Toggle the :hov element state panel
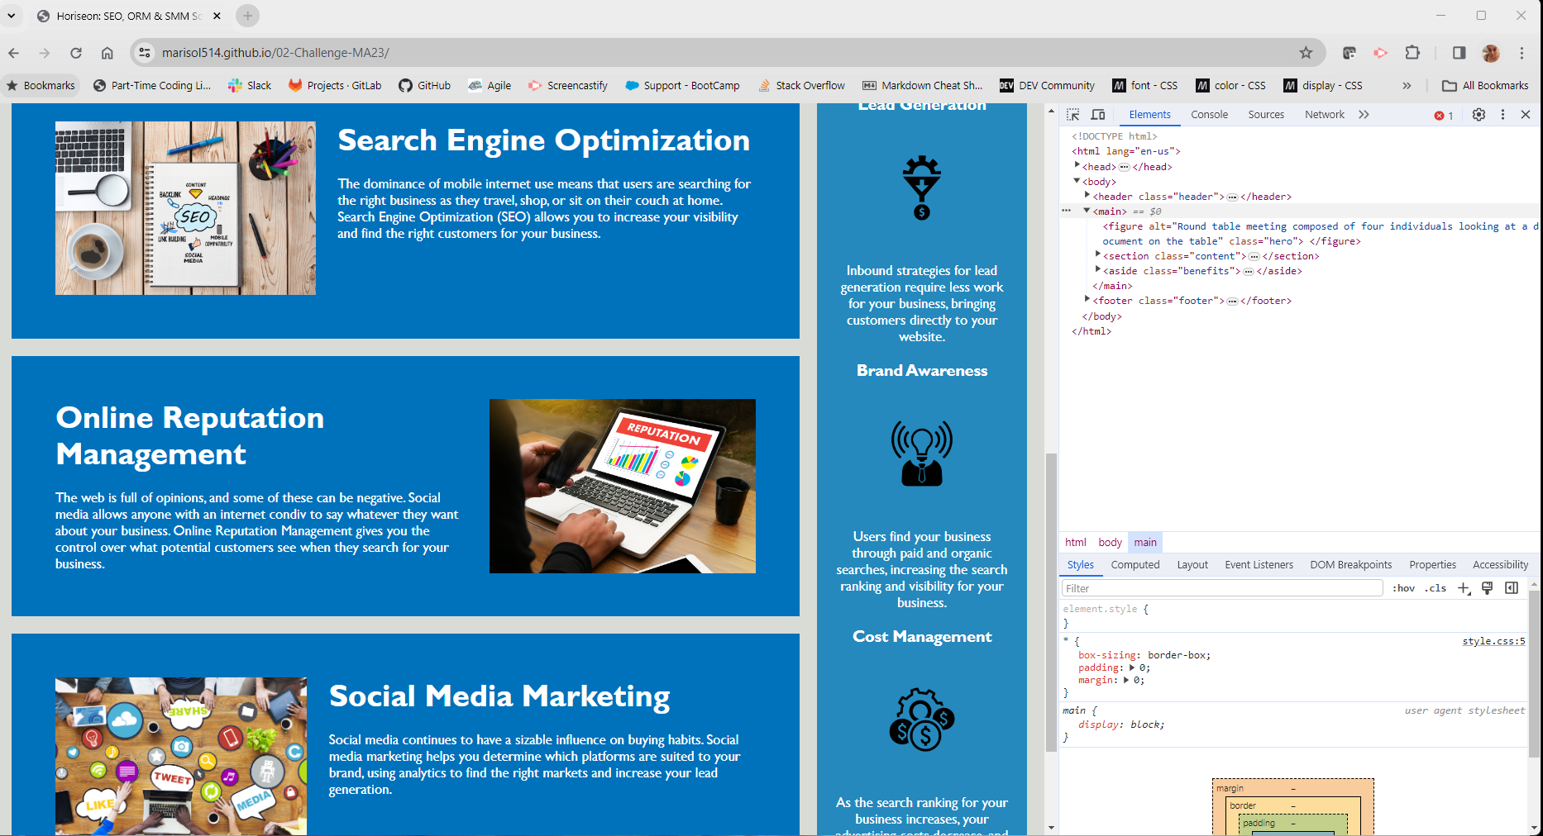The width and height of the screenshot is (1543, 836). (x=1403, y=588)
